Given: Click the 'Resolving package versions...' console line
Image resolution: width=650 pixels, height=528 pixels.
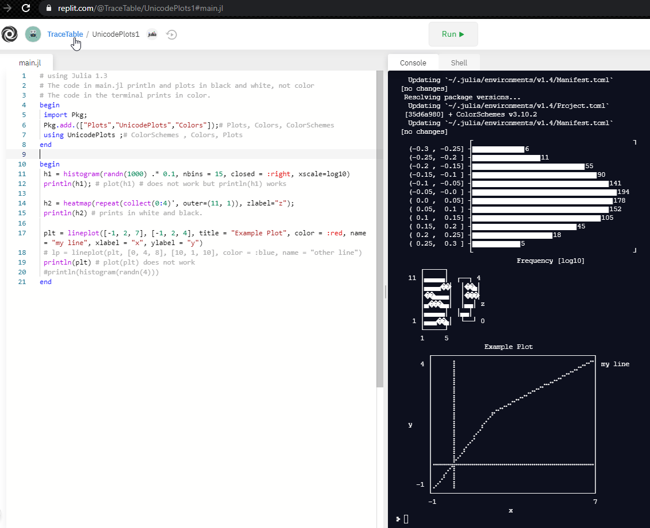Looking at the screenshot, I should (462, 98).
